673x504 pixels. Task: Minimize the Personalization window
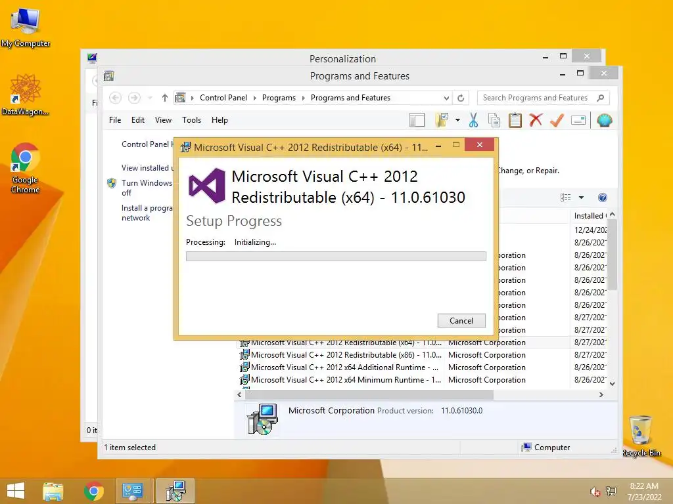545,57
